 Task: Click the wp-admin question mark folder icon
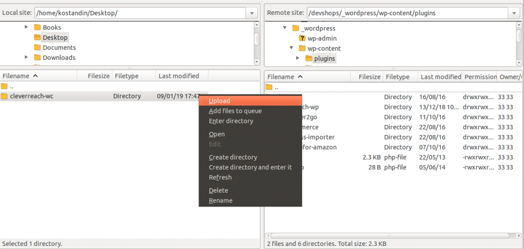click(302, 38)
